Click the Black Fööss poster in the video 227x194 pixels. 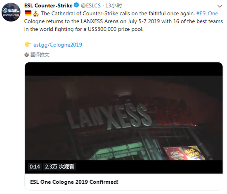184,153
